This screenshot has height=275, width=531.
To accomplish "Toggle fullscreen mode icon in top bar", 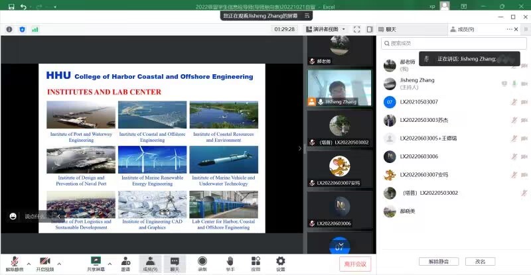I will click(356, 29).
